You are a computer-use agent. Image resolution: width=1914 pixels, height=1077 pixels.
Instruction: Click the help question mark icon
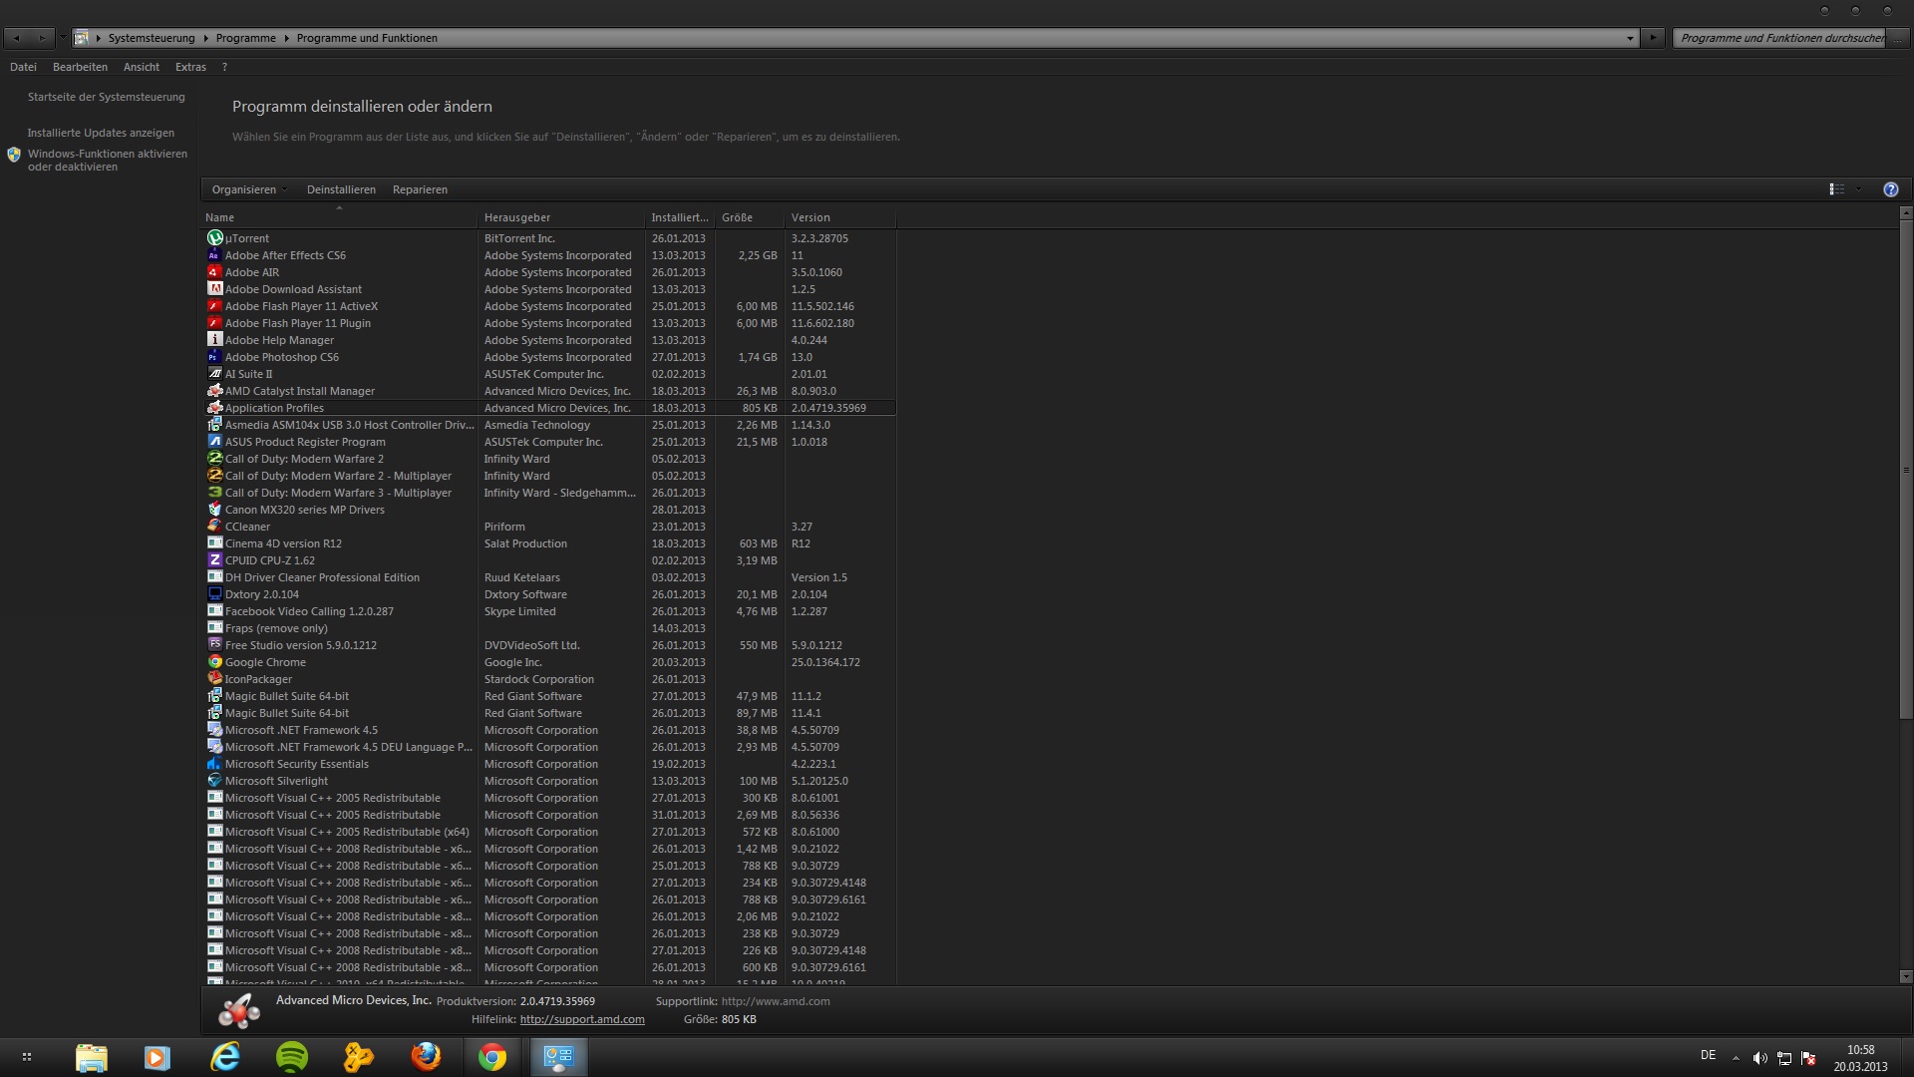[x=1890, y=189]
